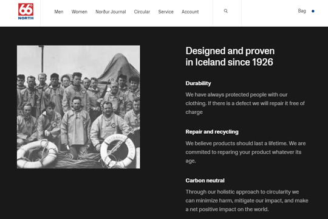Viewport: 328px width, 219px height.
Task: Click the 'Designed and proven in Iceland' heading
Action: (230, 57)
